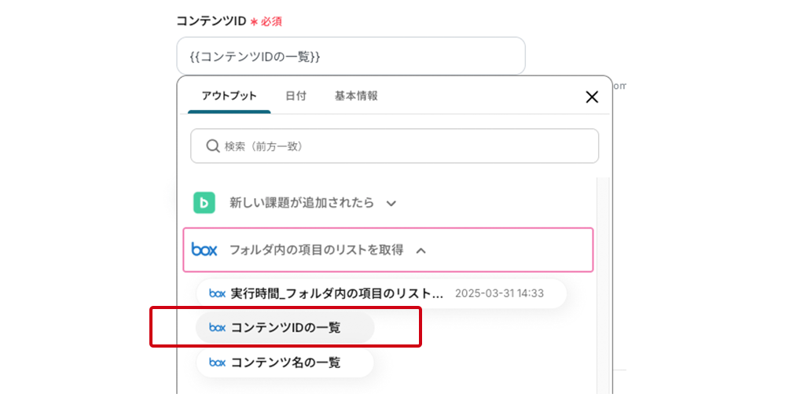Switch to the アウトプット tab
Image resolution: width=786 pixels, height=405 pixels.
click(229, 96)
